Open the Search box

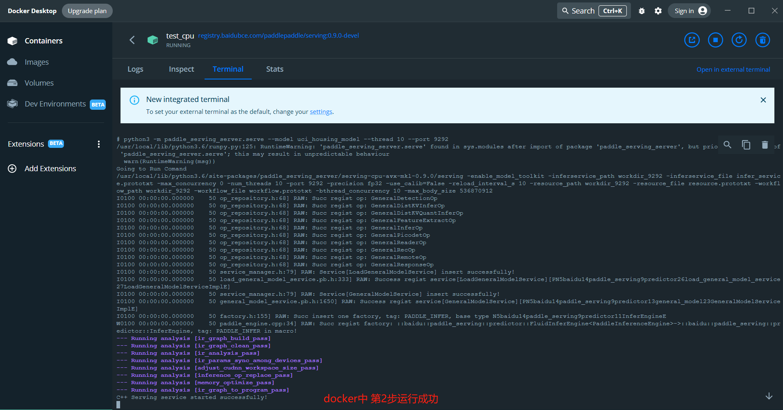tap(594, 11)
